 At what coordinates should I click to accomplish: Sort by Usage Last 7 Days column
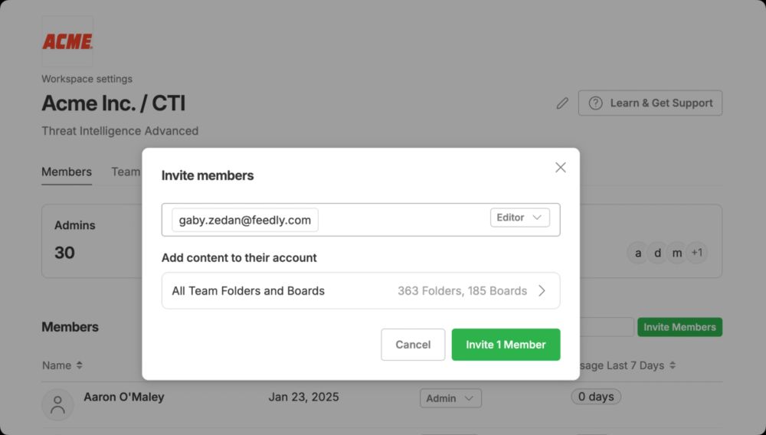(627, 365)
